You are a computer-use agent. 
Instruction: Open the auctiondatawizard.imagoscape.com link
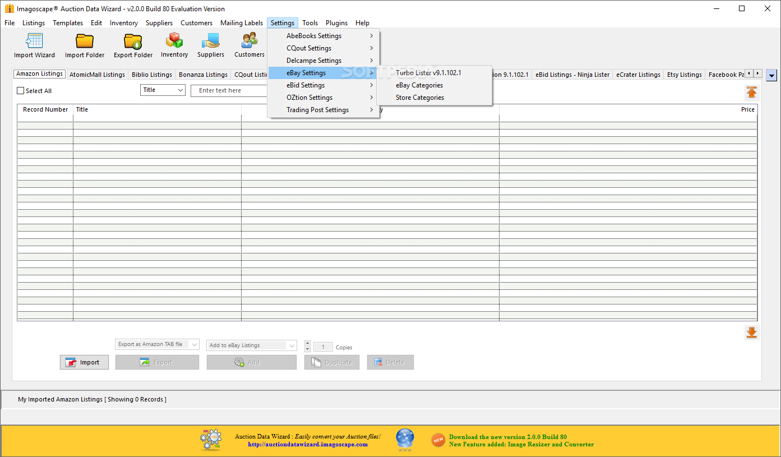coord(308,444)
